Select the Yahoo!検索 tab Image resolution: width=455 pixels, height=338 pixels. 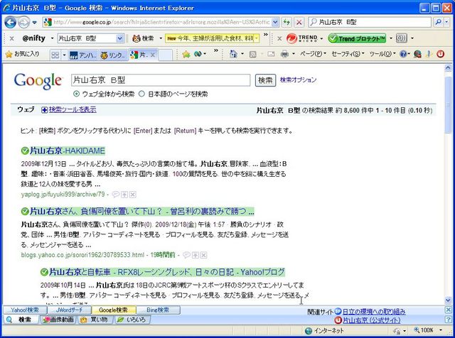pos(25,310)
